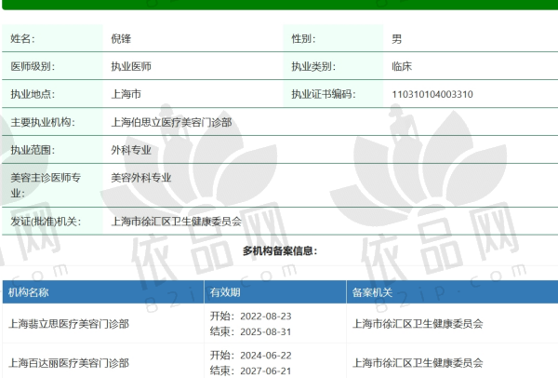Click the 机构名称 column header

[x=29, y=292]
